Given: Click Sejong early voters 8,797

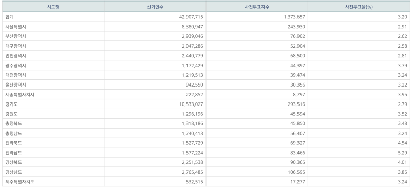Looking at the screenshot, I should coord(299,95).
